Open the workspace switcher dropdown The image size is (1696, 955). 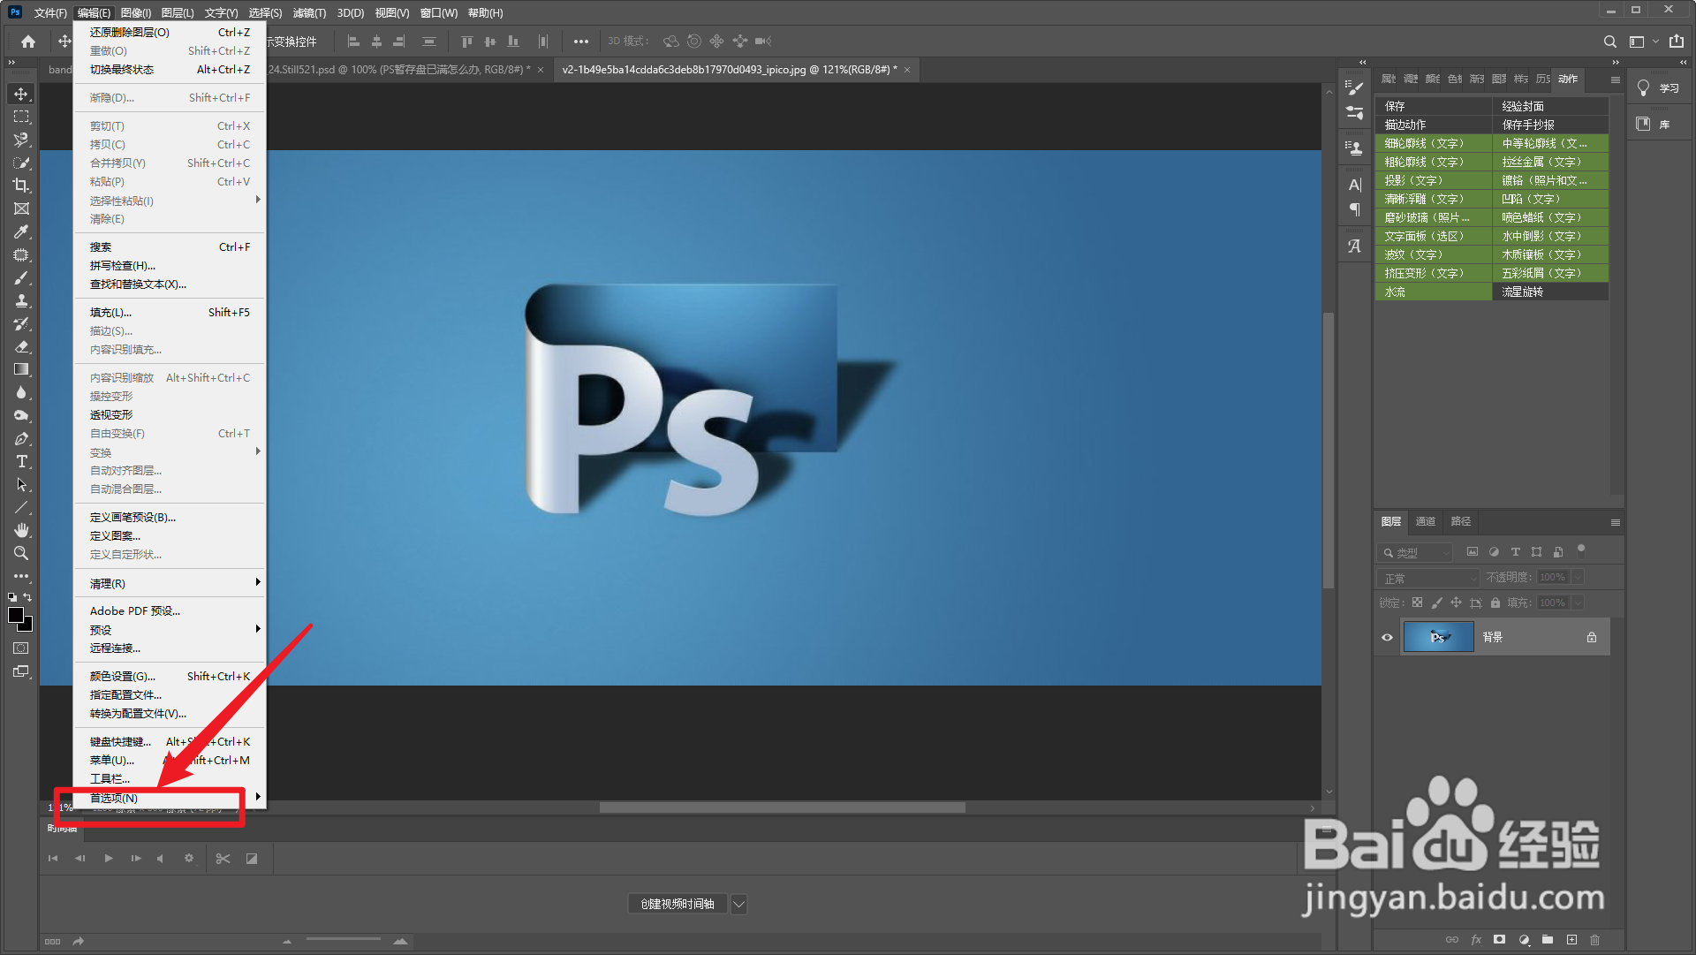click(1643, 42)
